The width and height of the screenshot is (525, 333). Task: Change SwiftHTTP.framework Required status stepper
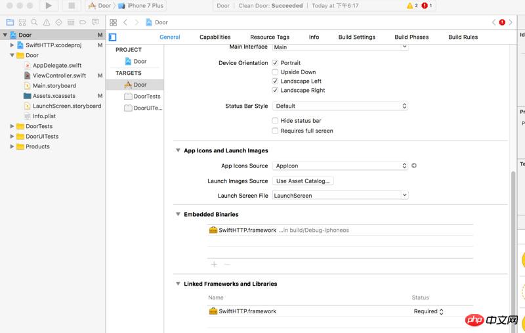441,311
